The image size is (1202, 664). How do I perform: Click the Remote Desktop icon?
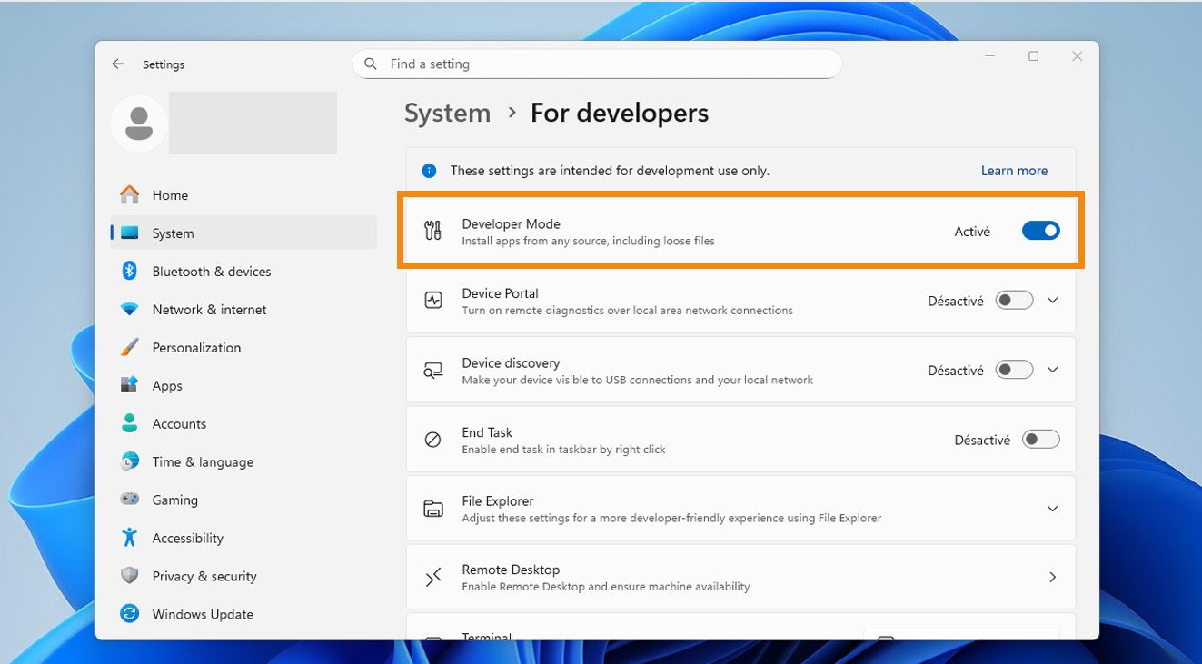point(433,577)
